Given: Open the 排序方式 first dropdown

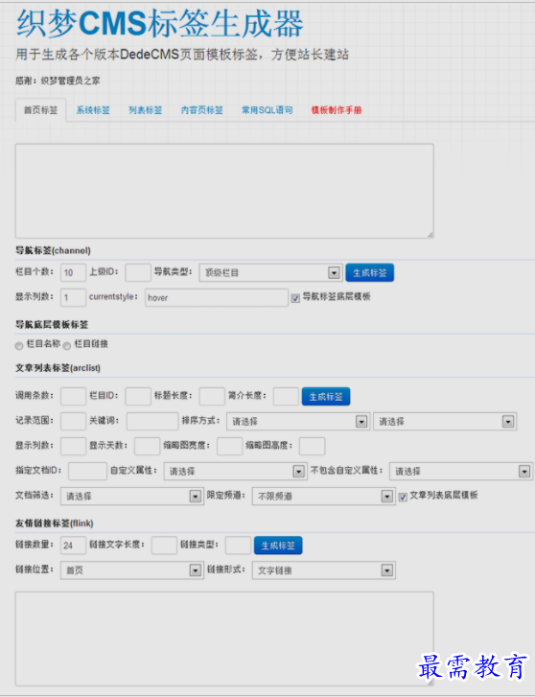Looking at the screenshot, I should coord(298,421).
